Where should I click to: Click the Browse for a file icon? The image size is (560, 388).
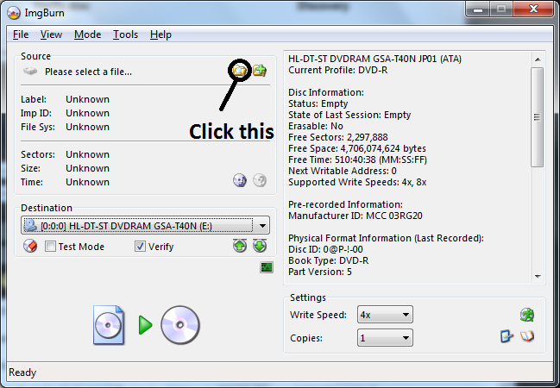[239, 71]
